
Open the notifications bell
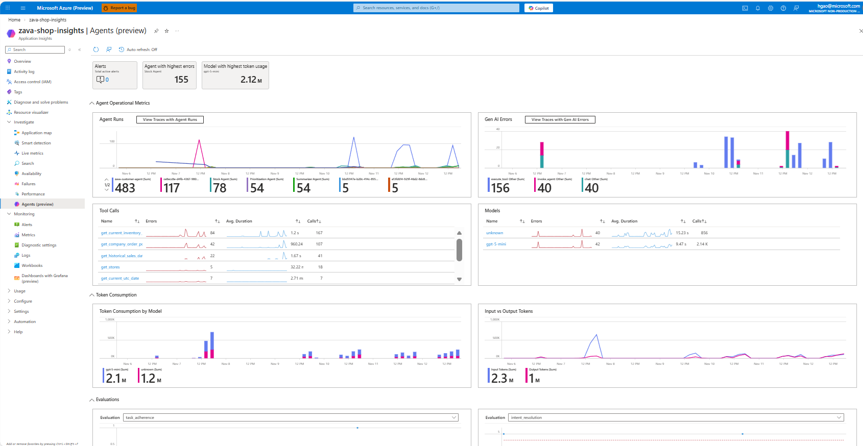point(758,8)
